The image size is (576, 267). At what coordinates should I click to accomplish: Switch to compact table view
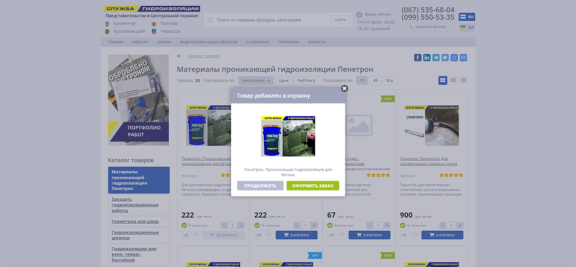464,81
